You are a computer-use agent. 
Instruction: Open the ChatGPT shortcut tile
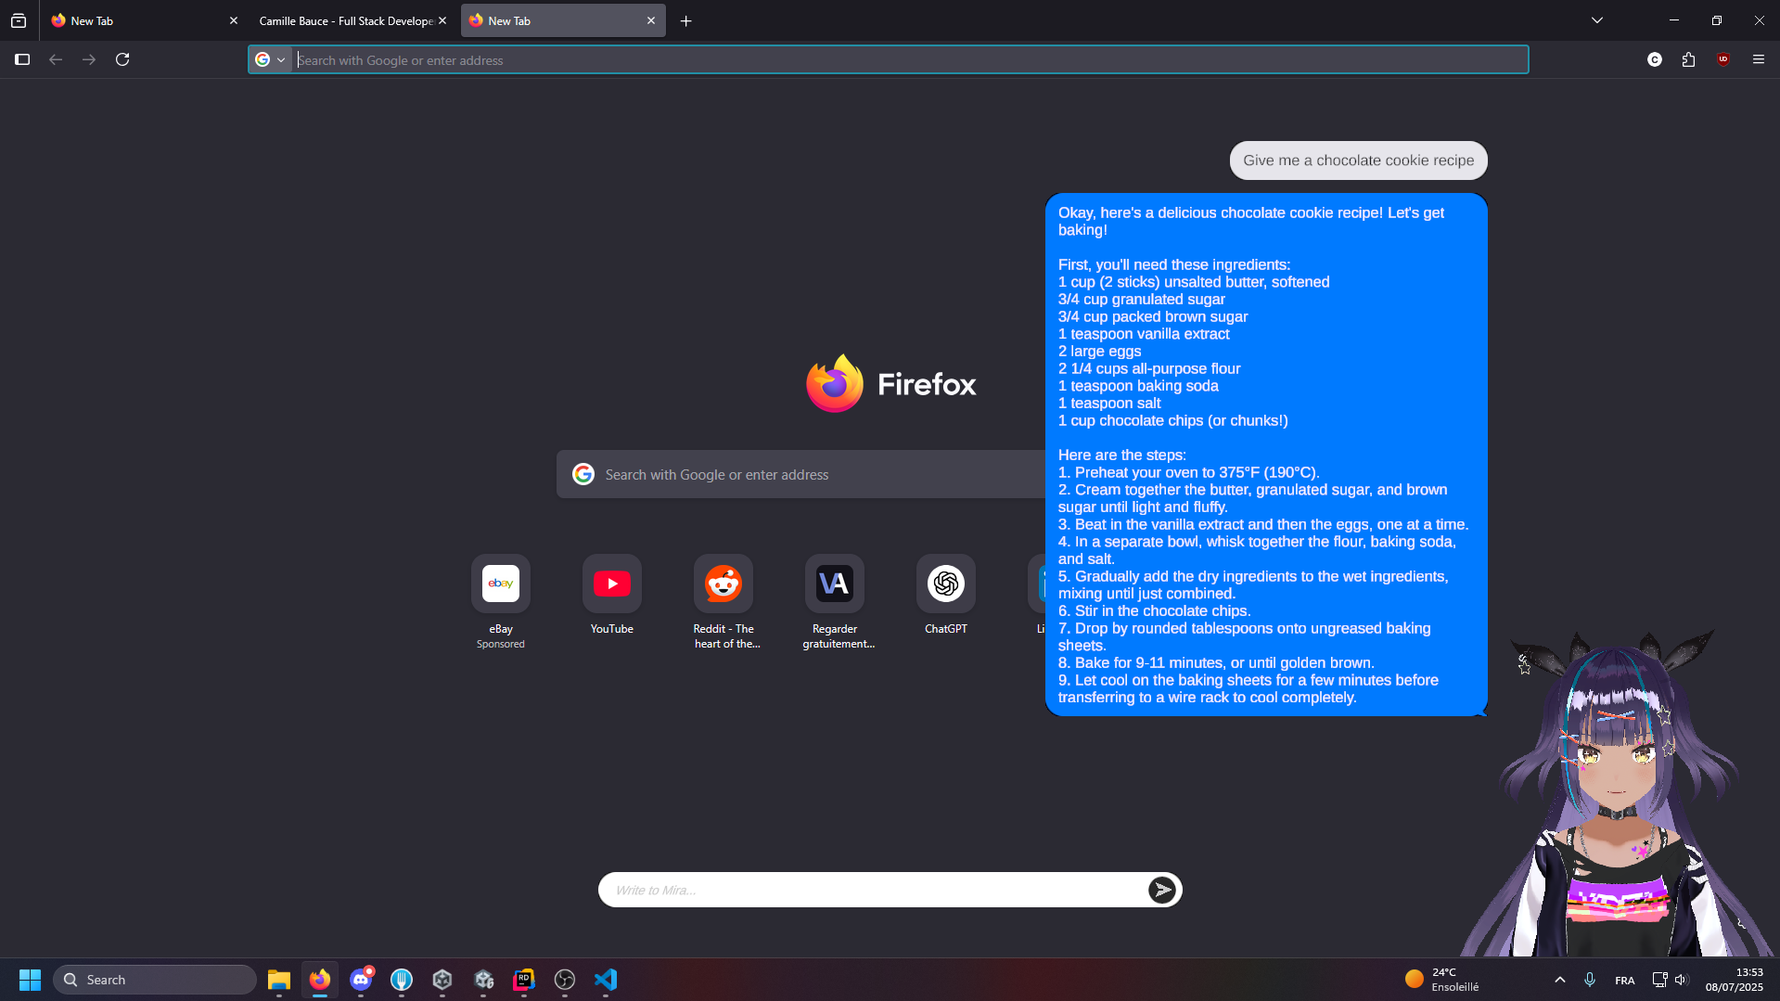point(945,584)
